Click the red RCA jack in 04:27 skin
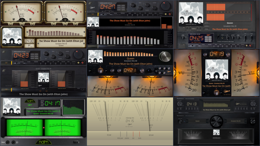Image resolution: width=260 pixels, height=146 pixels. [x=169, y=14]
